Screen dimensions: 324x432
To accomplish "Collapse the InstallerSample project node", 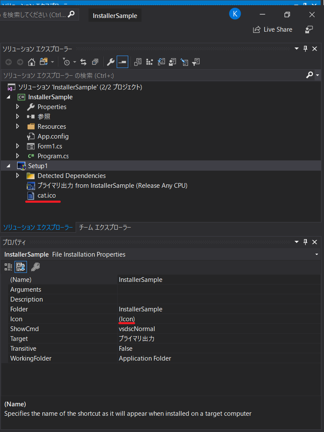I will coord(9,97).
